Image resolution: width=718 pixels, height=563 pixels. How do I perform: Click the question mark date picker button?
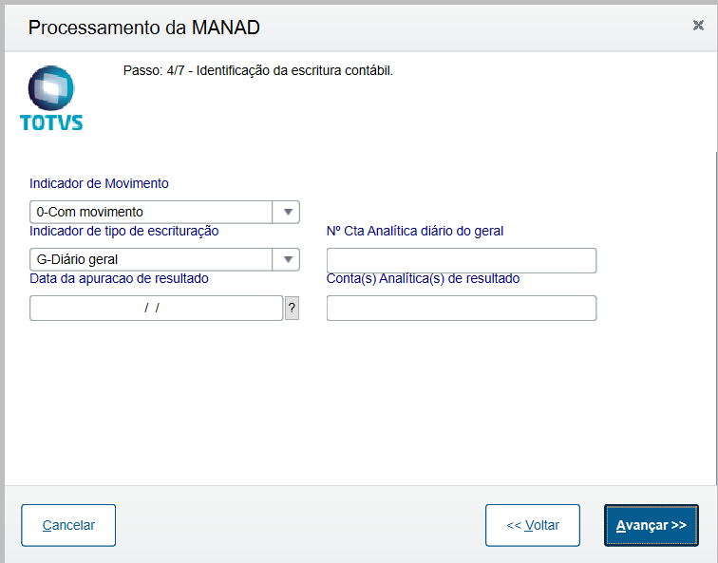pyautogui.click(x=292, y=308)
